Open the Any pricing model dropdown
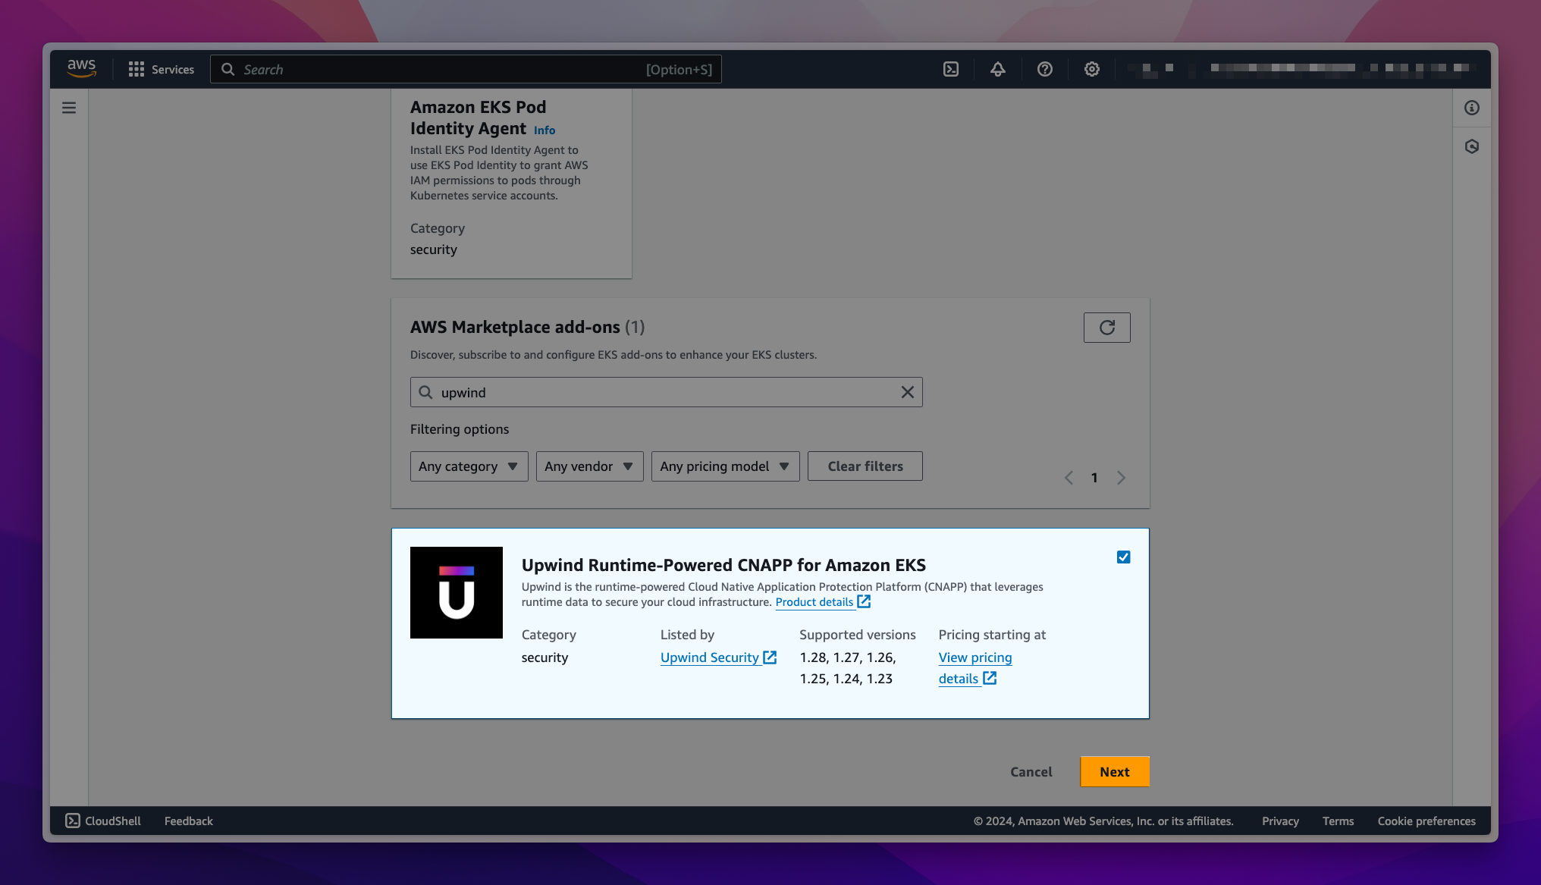 [725, 466]
